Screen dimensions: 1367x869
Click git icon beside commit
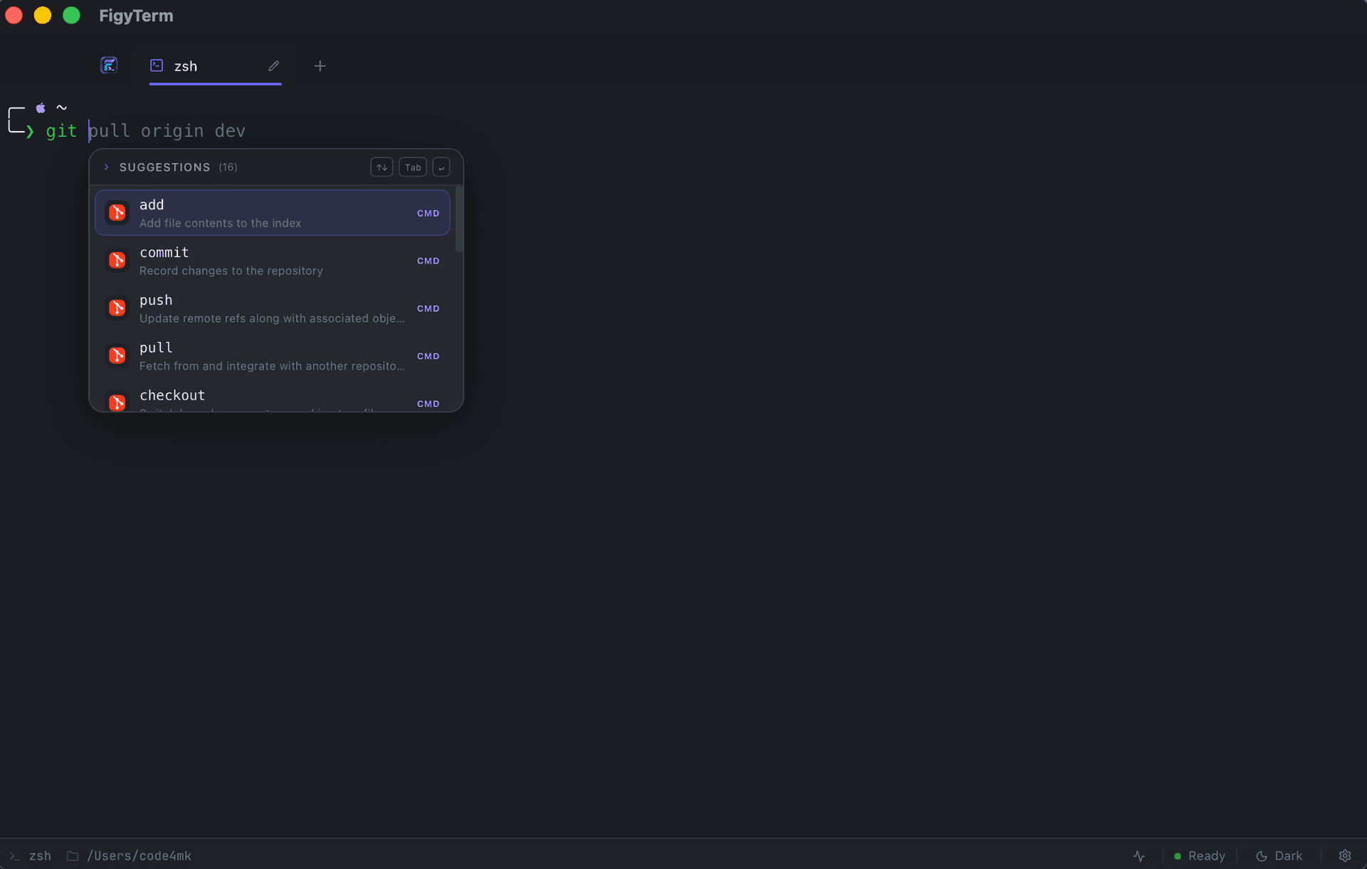click(117, 261)
